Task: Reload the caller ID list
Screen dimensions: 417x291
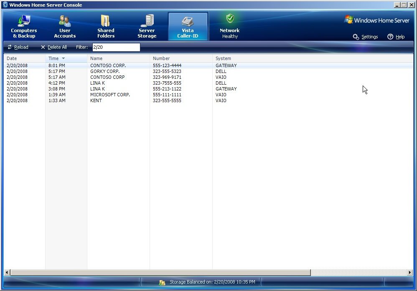Action: pyautogui.click(x=18, y=47)
